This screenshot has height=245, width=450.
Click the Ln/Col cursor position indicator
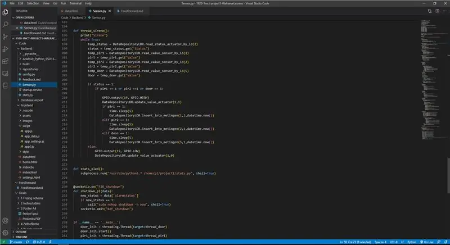tap(355, 242)
